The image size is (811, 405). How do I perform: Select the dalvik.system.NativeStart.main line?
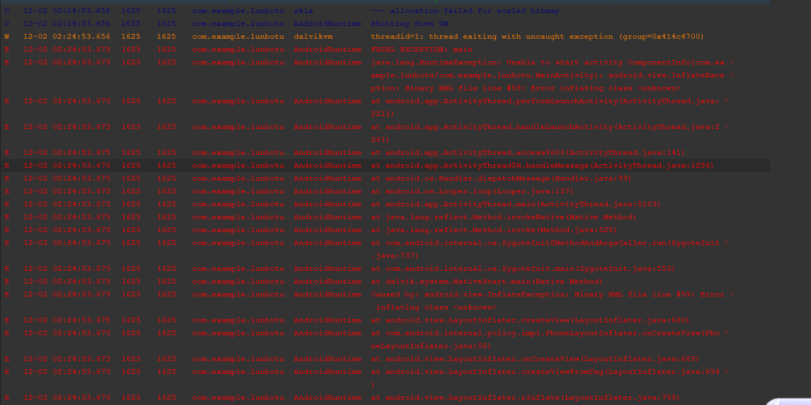pyautogui.click(x=486, y=281)
